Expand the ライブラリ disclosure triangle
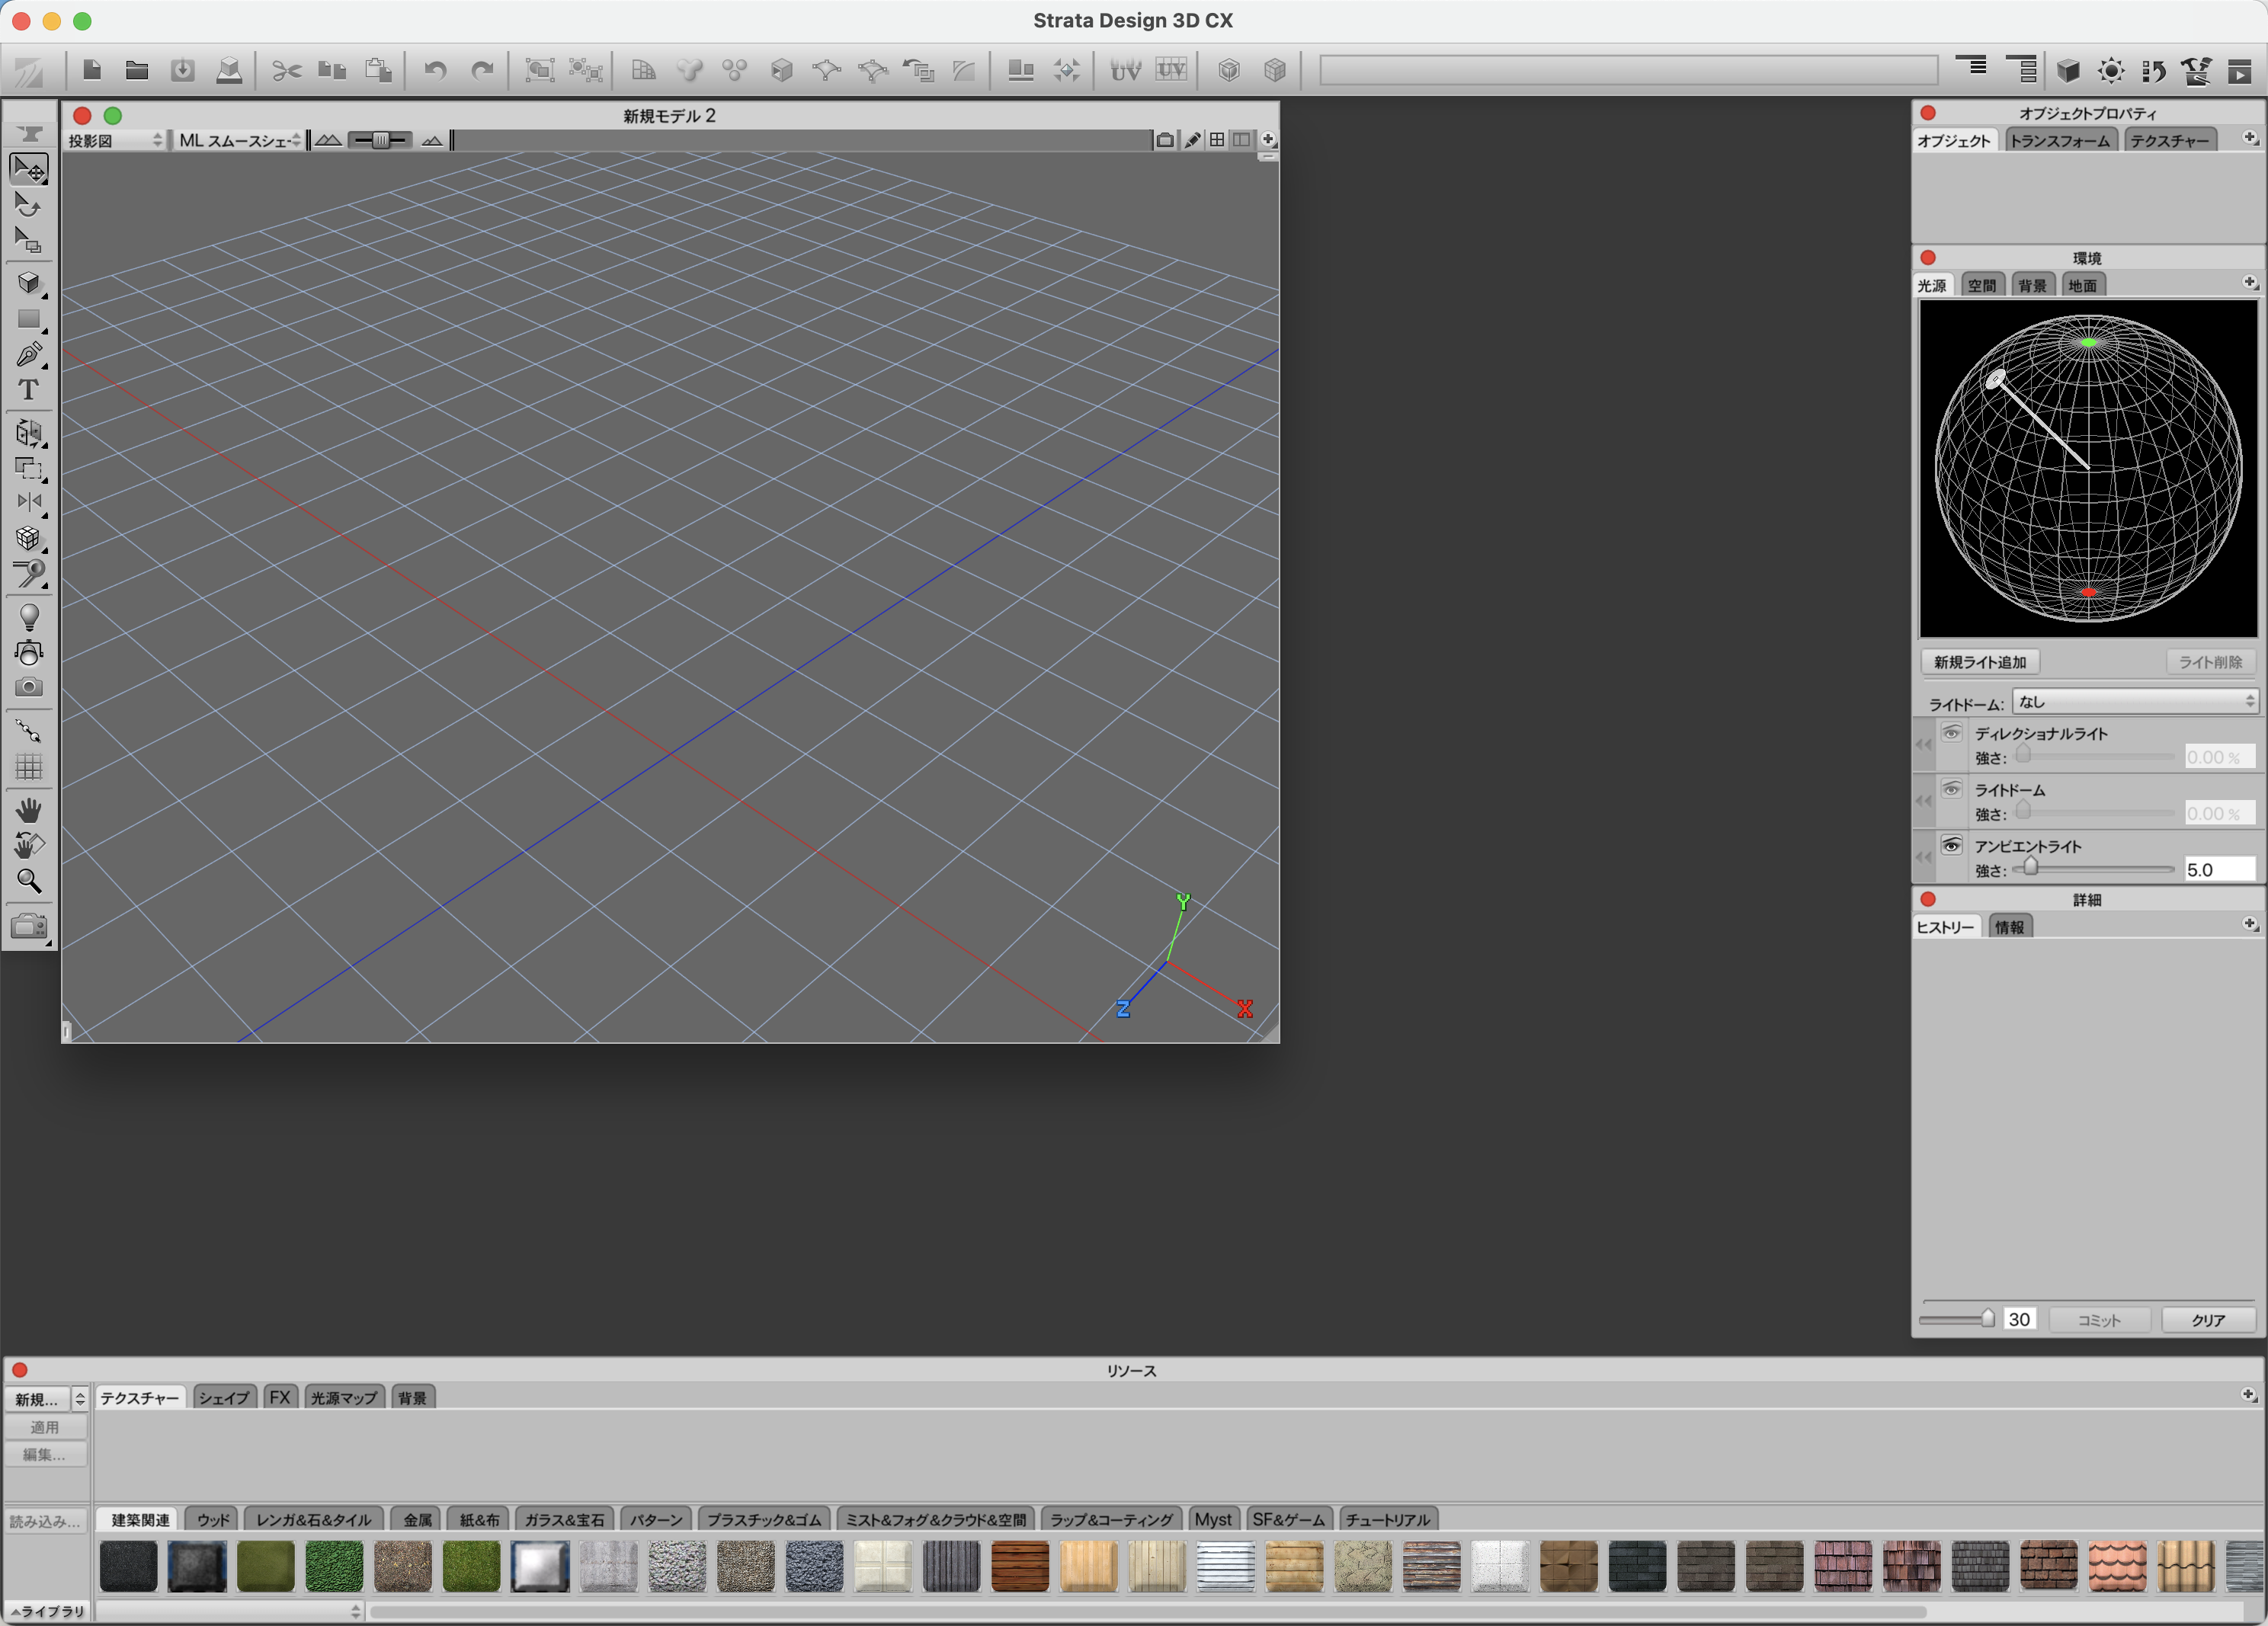Viewport: 2268px width, 1626px height. [x=15, y=1611]
